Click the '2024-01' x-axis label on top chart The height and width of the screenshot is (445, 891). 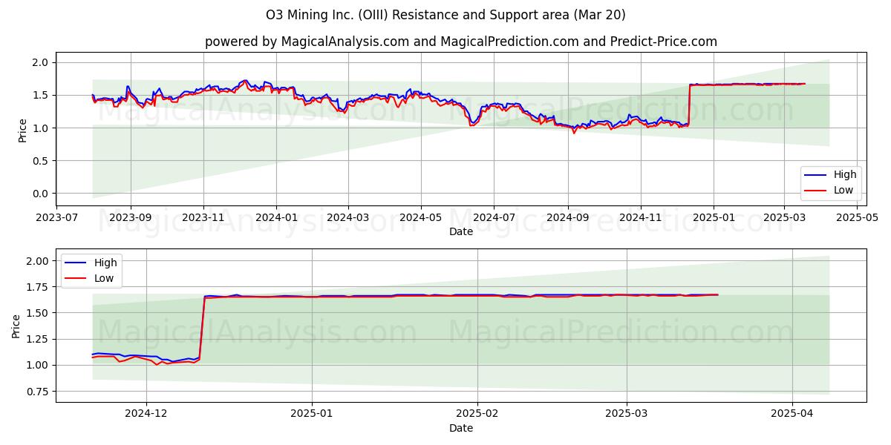coord(276,218)
